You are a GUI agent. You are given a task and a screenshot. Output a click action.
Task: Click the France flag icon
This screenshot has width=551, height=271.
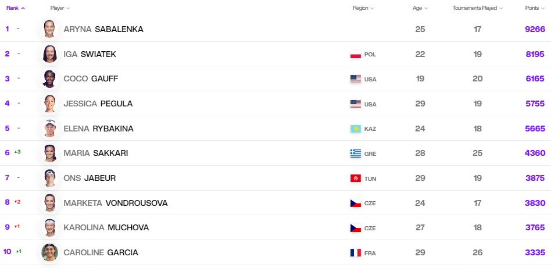click(356, 253)
